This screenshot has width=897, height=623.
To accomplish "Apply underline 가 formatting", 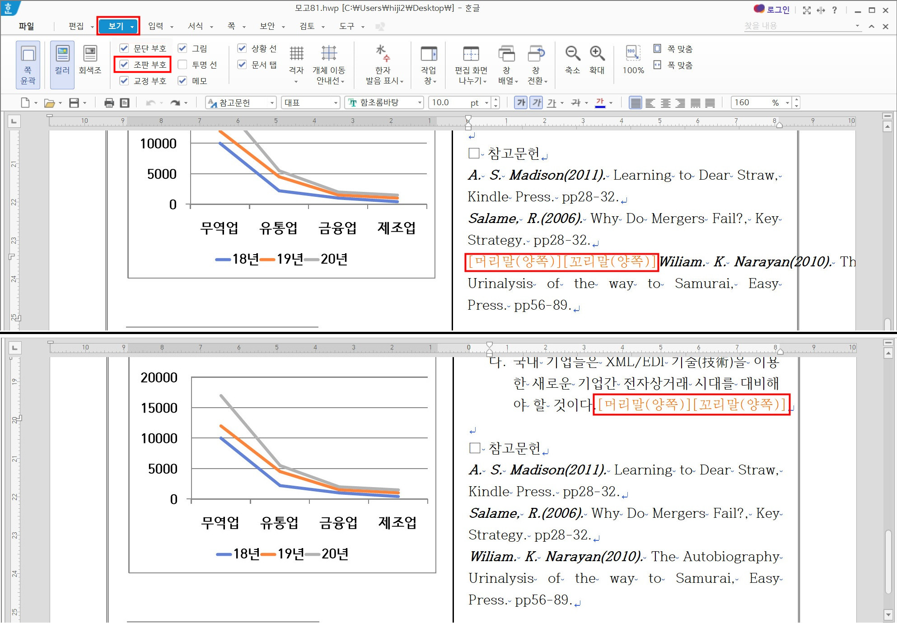I will click(x=552, y=103).
